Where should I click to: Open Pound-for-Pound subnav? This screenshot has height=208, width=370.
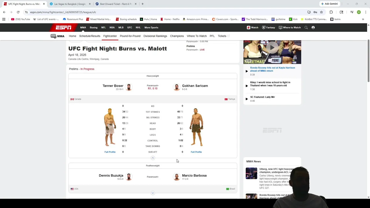[x=130, y=36]
